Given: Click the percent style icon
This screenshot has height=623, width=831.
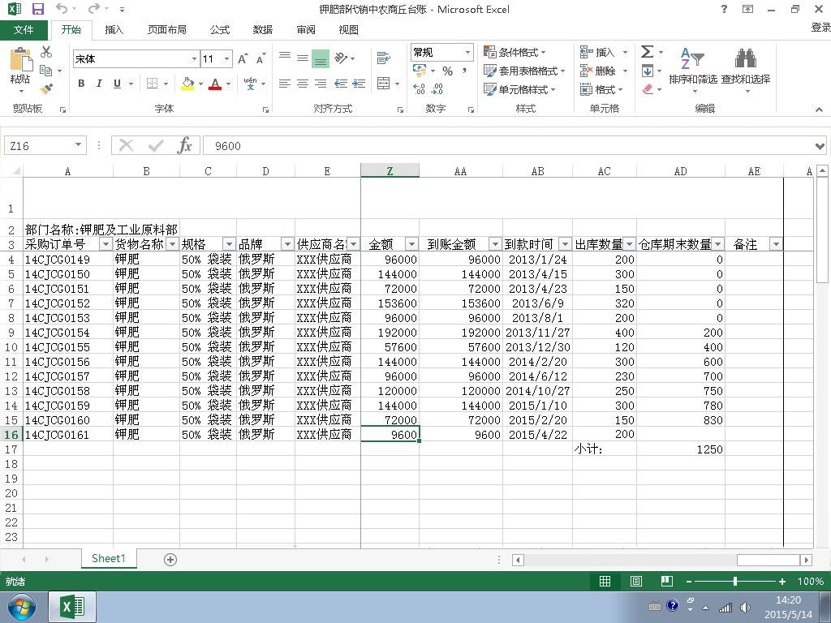Looking at the screenshot, I should tap(448, 71).
